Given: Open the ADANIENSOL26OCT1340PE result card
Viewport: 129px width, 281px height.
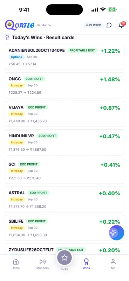Looking at the screenshot, I should pyautogui.click(x=64, y=57).
